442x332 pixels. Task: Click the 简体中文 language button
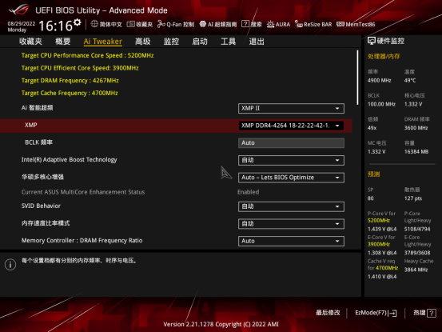point(106,24)
